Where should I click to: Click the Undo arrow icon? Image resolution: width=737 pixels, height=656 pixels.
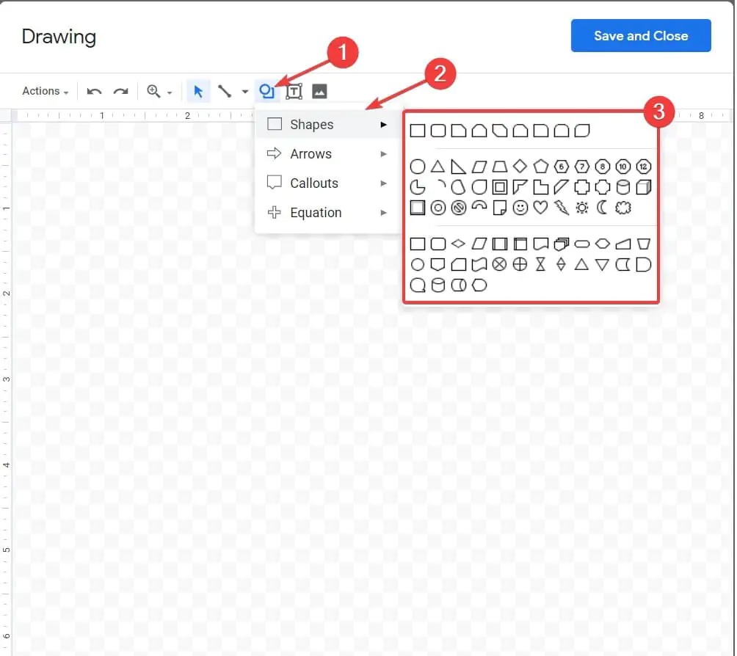tap(94, 91)
